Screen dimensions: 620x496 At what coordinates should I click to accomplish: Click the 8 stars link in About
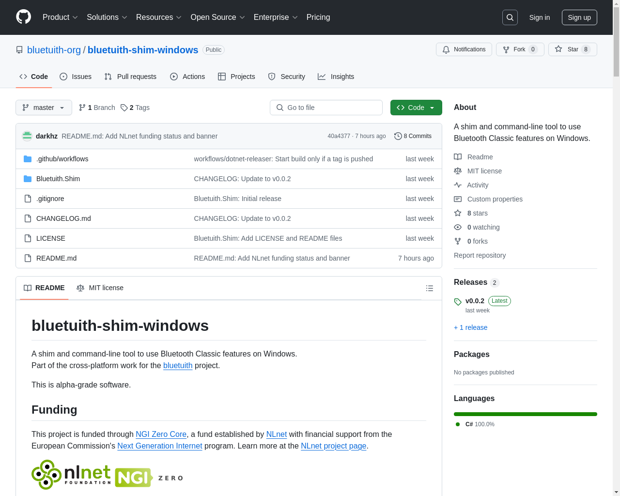pyautogui.click(x=477, y=213)
